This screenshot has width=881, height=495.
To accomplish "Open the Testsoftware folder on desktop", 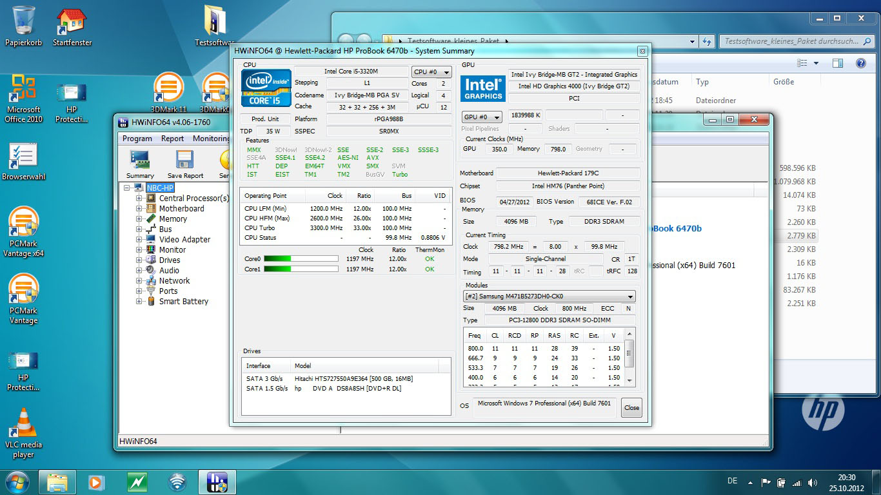I will point(215,26).
